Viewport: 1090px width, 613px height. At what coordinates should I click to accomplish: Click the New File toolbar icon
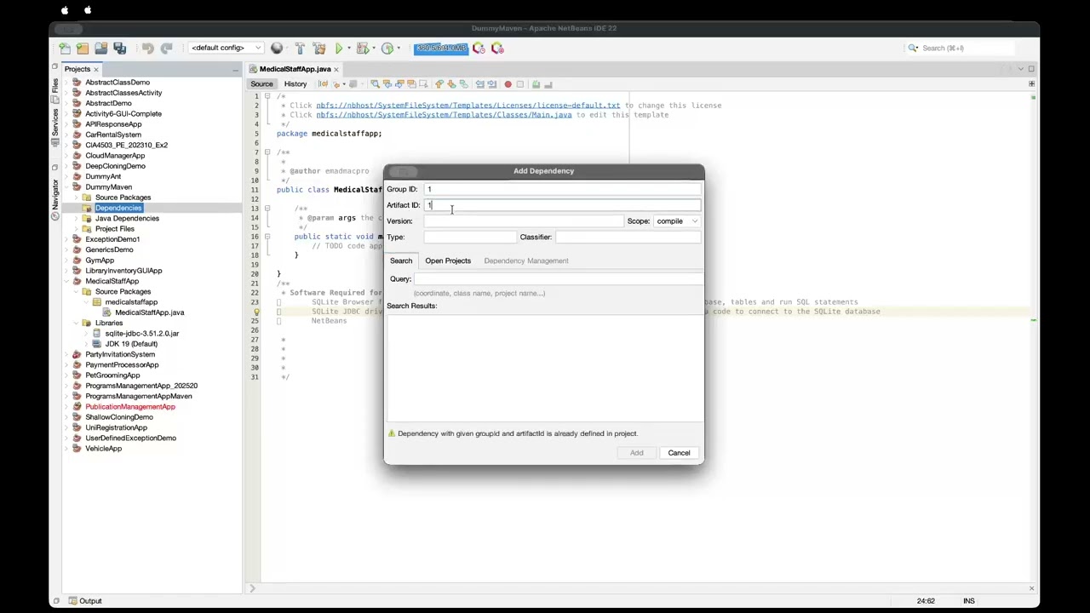tap(65, 49)
